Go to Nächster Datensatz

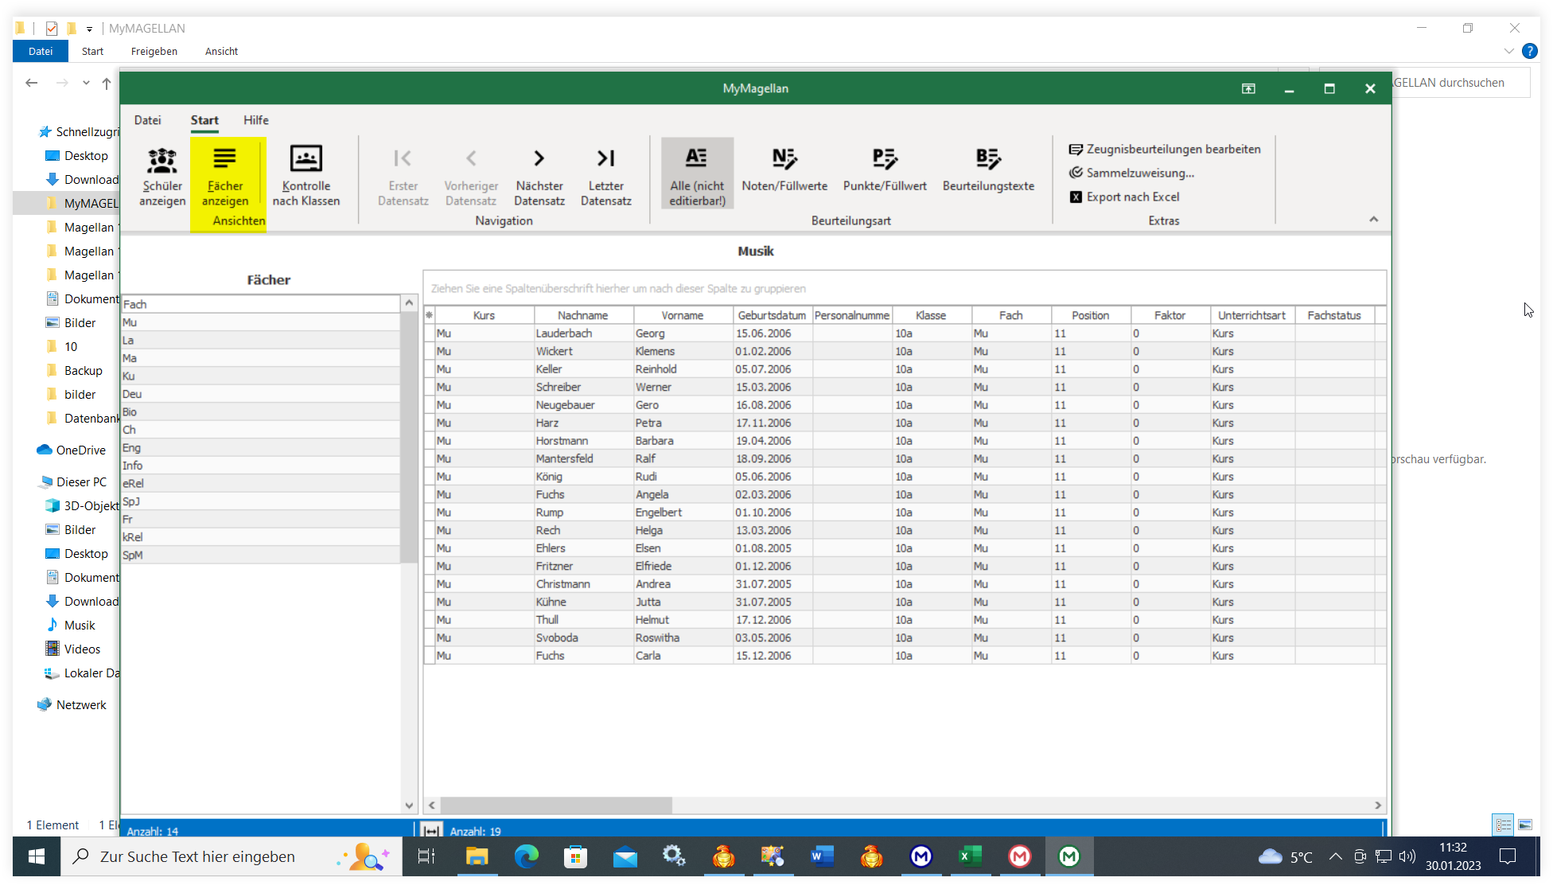[x=539, y=177]
